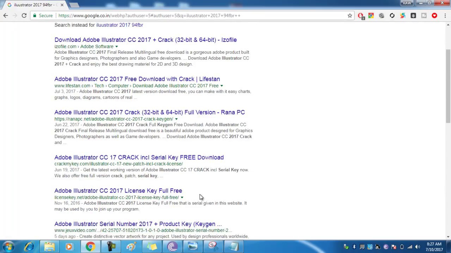Open 'Adobe Illustrator Serial Number 2017 + Product Key' result
This screenshot has width=451, height=253.
click(x=138, y=224)
